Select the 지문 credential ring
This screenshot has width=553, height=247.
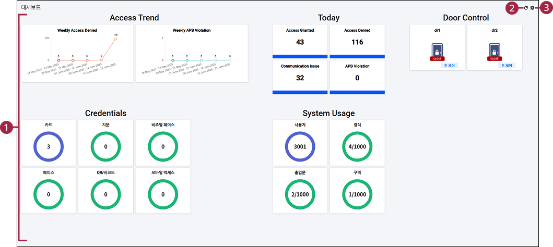point(105,146)
